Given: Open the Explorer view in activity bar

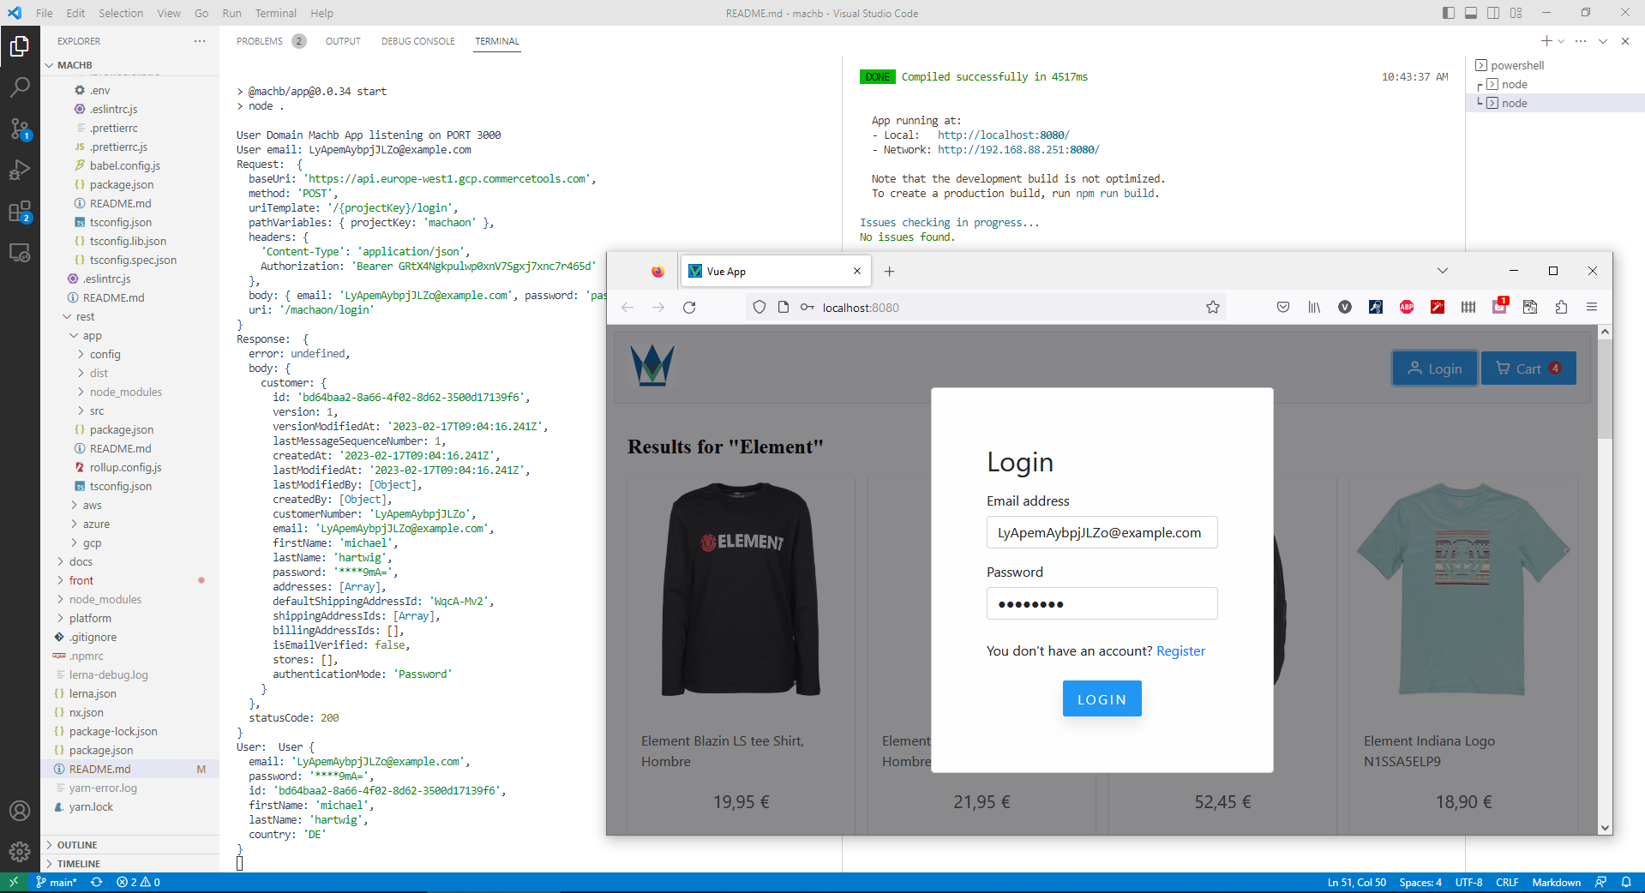Looking at the screenshot, I should click(x=20, y=46).
